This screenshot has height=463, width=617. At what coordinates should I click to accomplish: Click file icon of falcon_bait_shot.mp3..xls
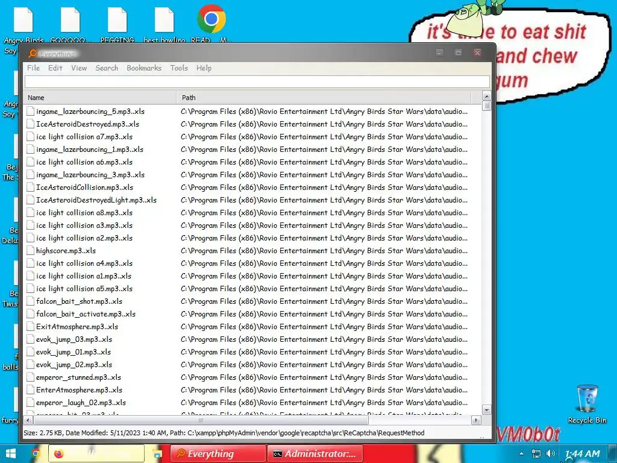[30, 301]
